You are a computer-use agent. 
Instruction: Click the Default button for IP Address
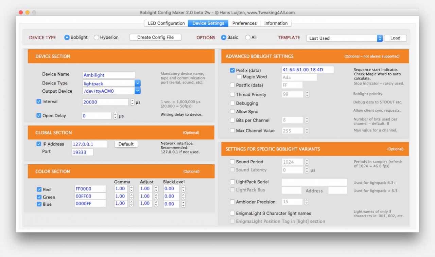126,144
